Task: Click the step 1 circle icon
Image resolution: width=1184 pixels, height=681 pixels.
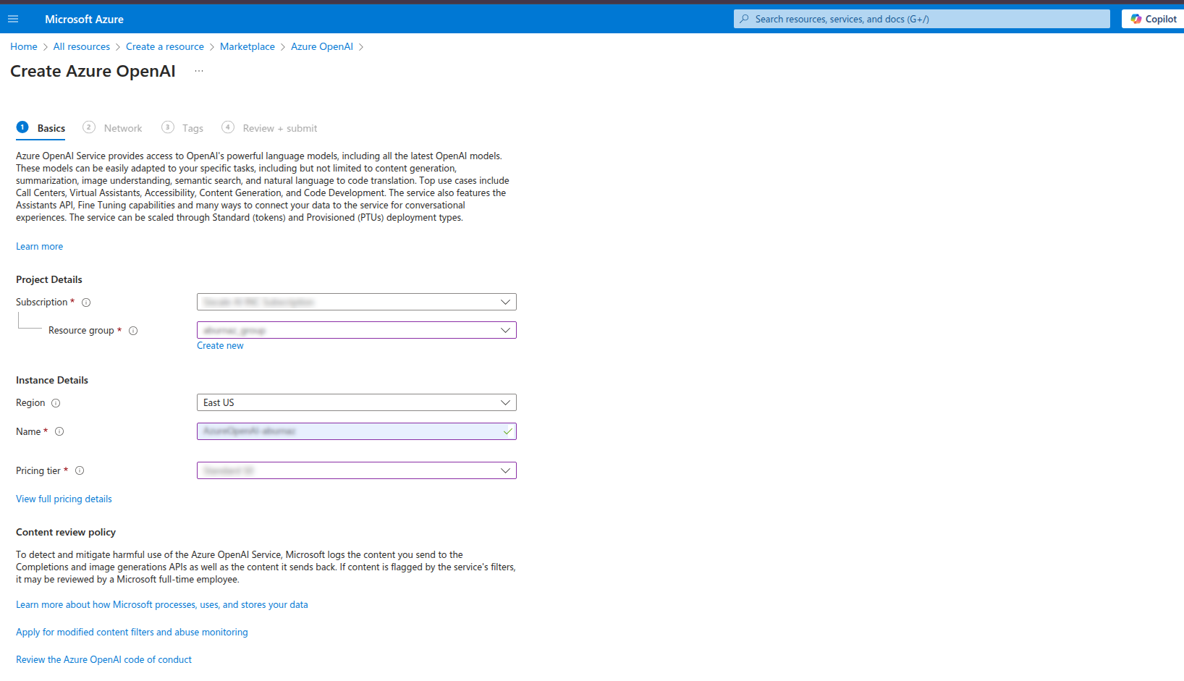Action: [22, 127]
